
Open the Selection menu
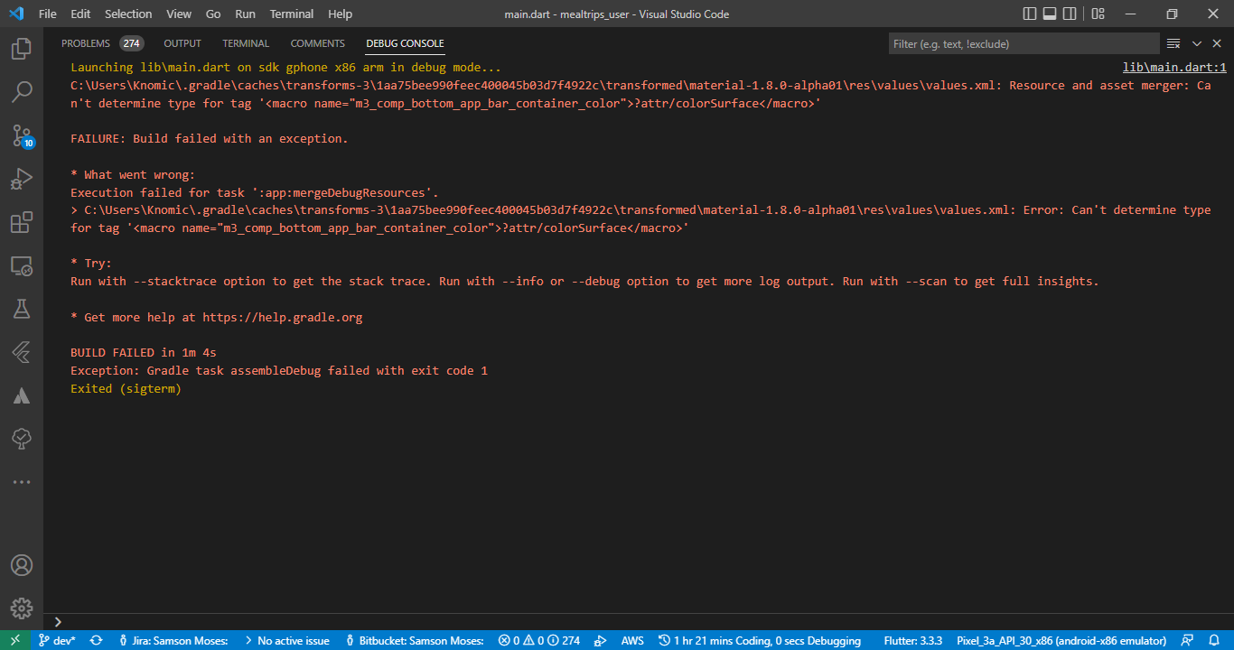click(x=128, y=14)
